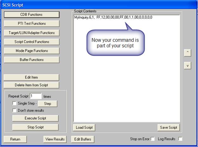Click the Return button

pos(15,139)
